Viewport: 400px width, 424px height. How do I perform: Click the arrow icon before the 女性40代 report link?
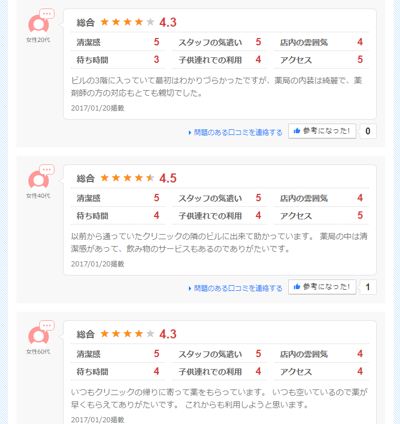pyautogui.click(x=190, y=289)
